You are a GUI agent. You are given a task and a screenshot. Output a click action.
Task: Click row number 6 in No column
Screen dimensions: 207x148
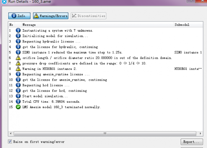tap(10, 58)
